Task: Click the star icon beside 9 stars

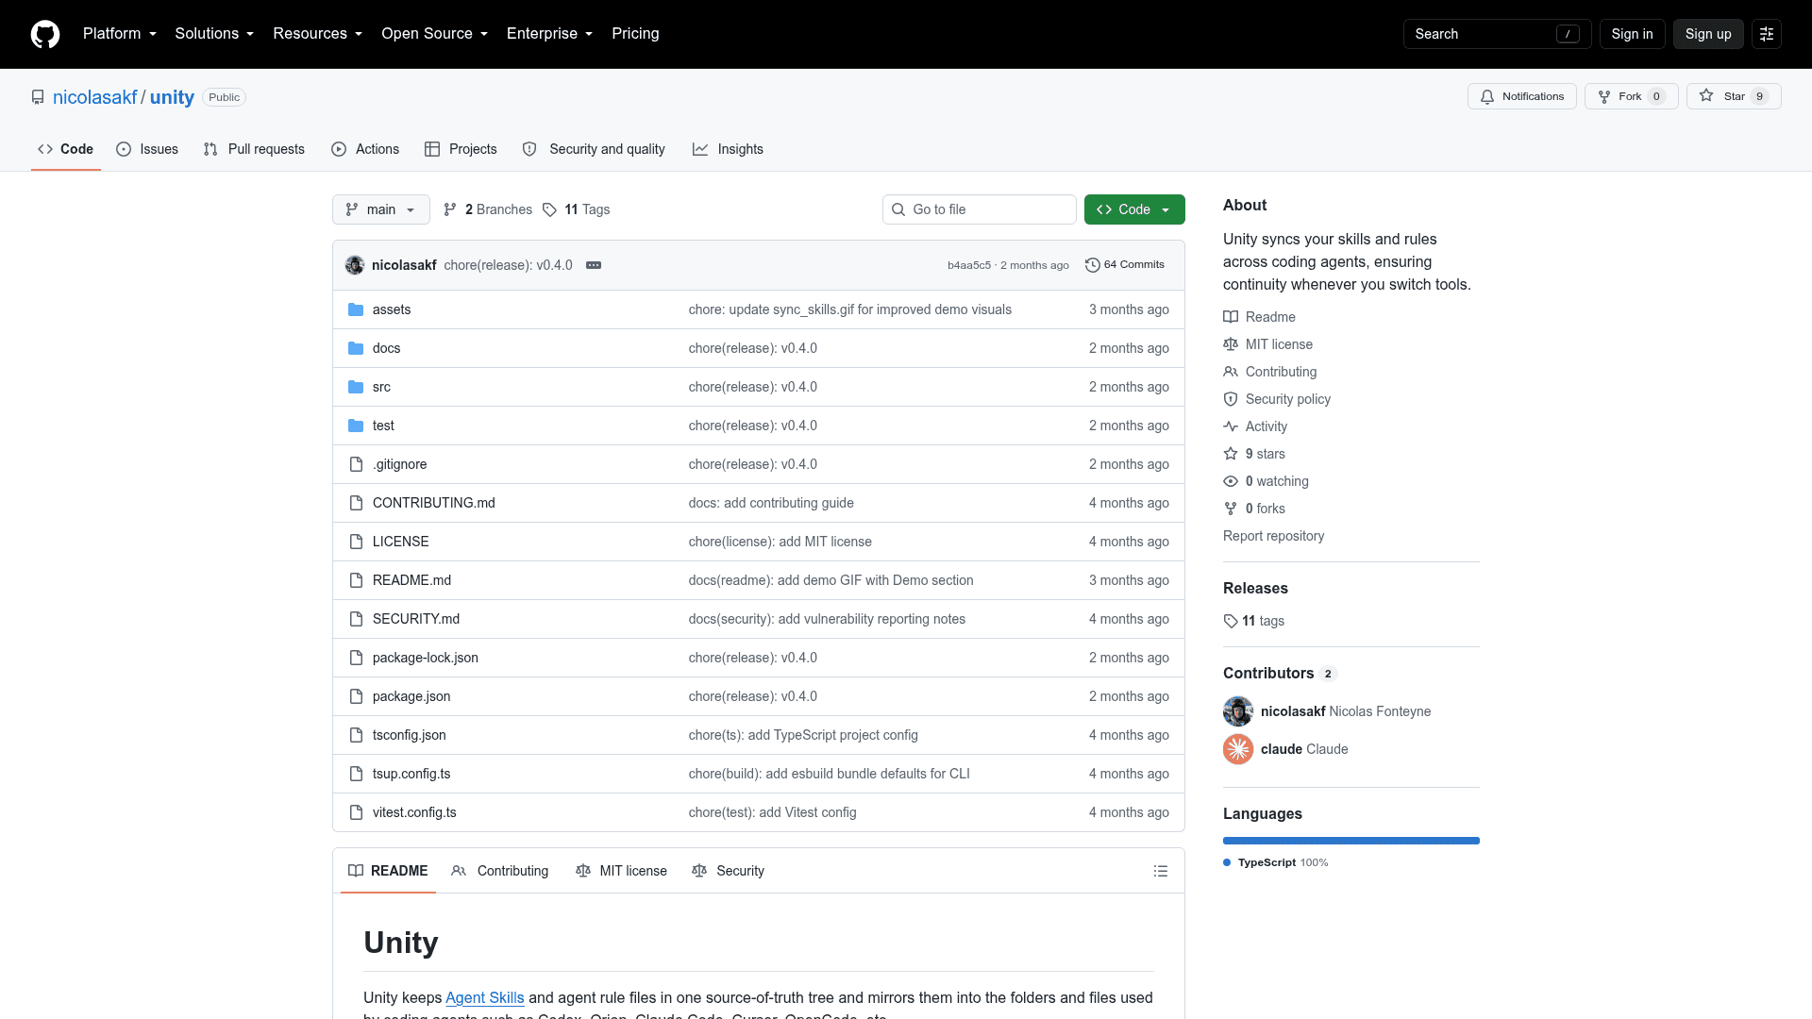Action: (x=1231, y=454)
